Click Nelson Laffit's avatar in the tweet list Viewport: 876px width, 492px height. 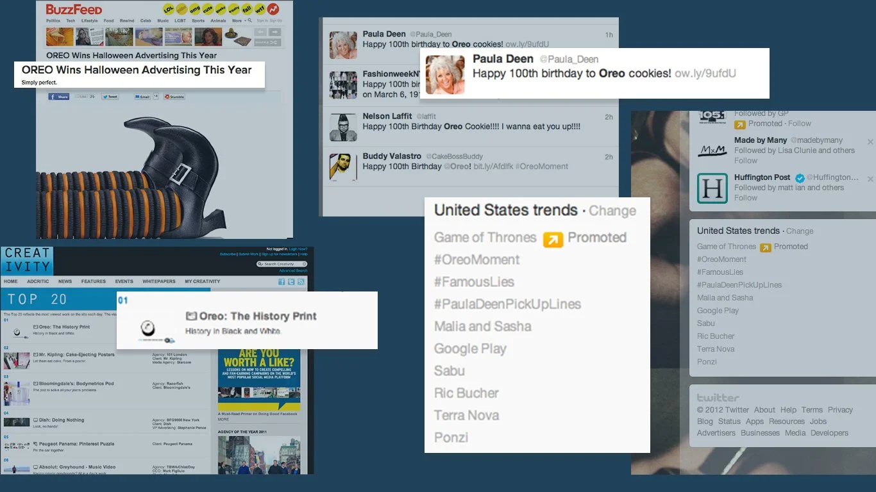(x=343, y=127)
